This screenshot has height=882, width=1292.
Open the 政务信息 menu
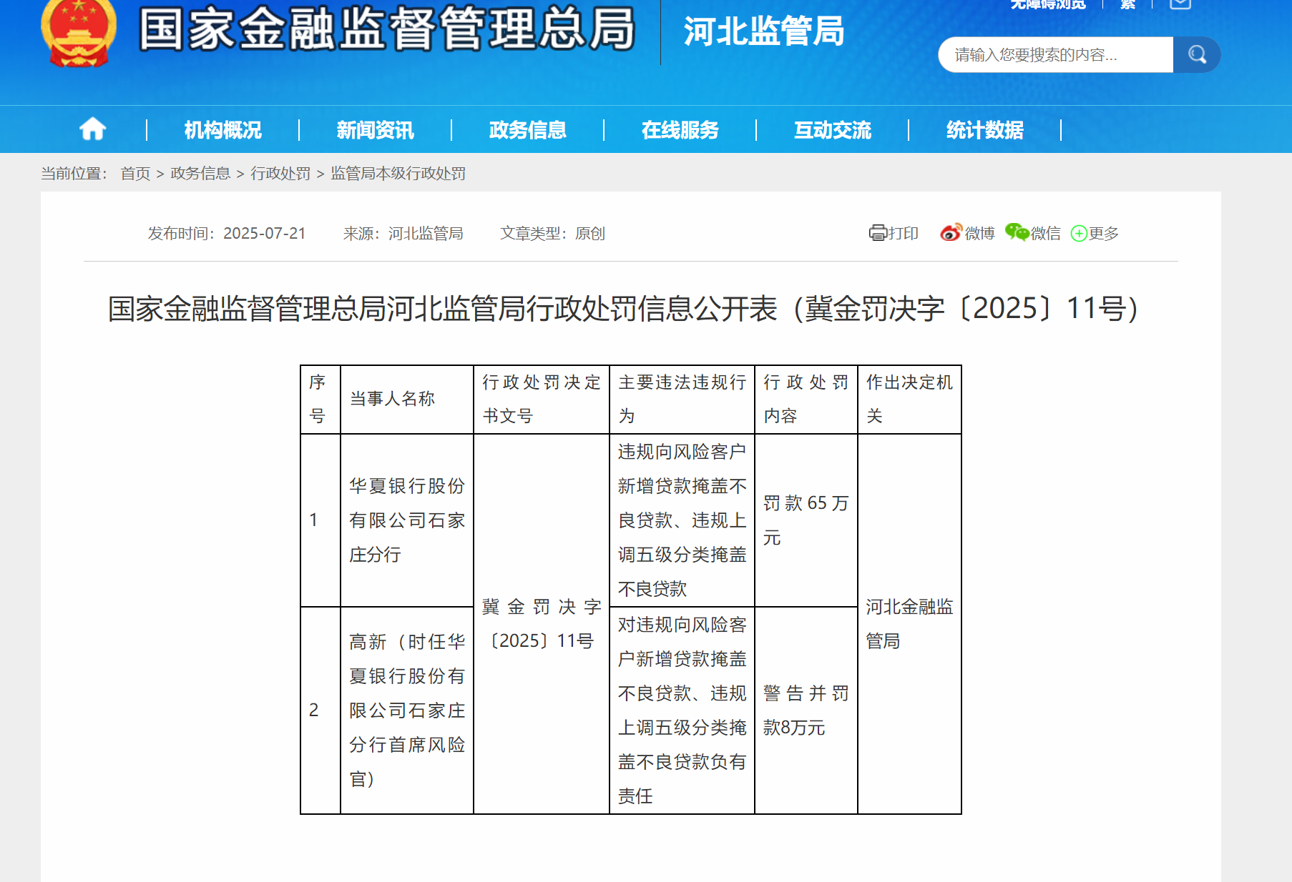(527, 130)
